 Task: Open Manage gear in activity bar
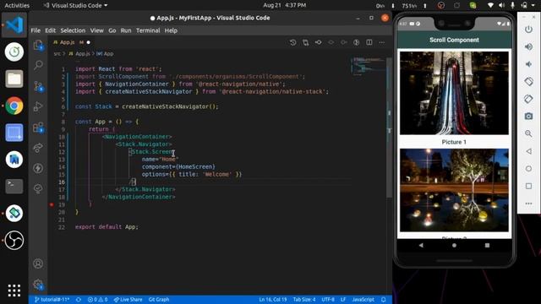coord(38,285)
